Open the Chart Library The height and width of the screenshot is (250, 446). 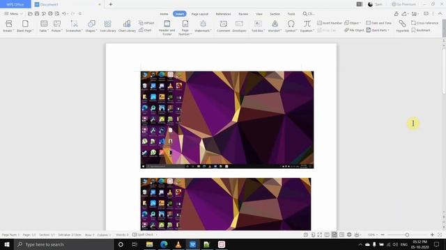[127, 26]
